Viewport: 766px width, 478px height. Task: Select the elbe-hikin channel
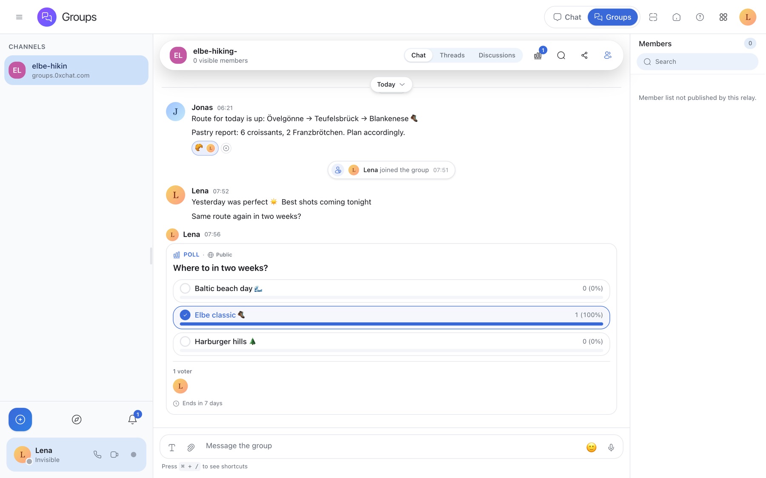[x=76, y=70]
